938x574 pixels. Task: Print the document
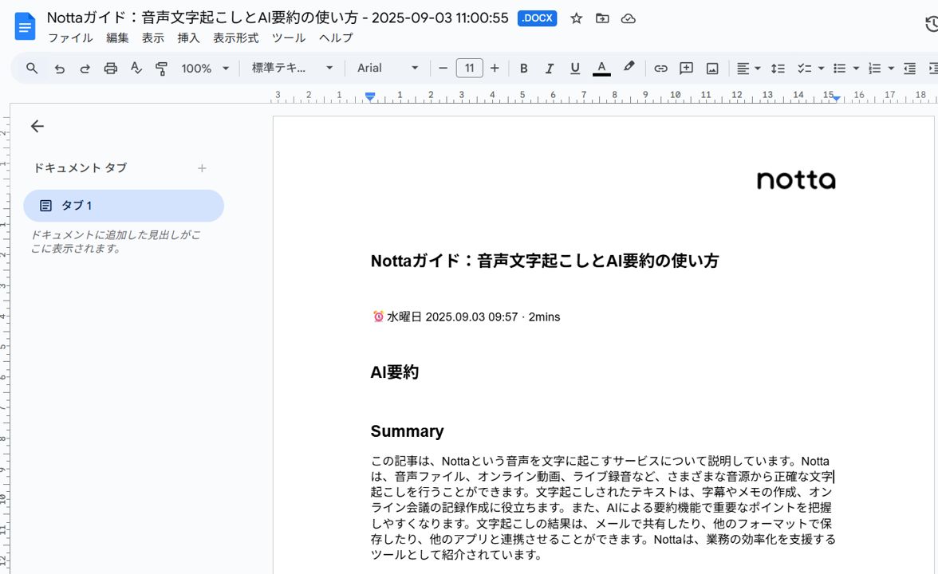point(111,69)
